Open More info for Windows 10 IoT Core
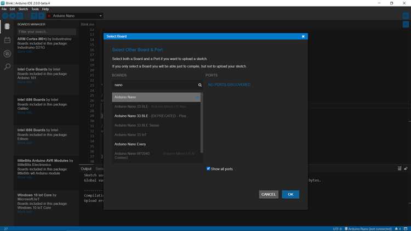This screenshot has height=231, width=411. pos(25,212)
